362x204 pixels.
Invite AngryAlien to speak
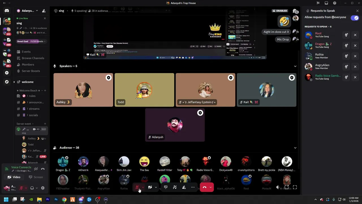click(346, 67)
